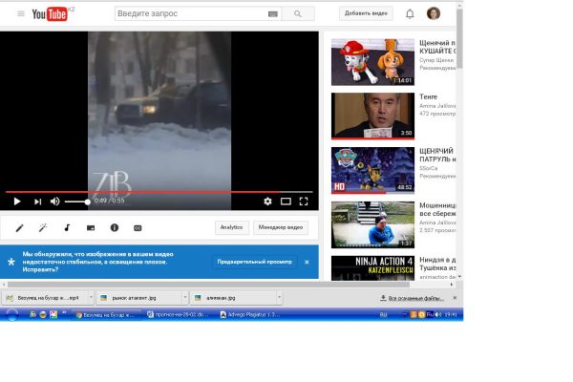The image size is (573, 382).
Task: Enter fullscreen mode in player
Action: (304, 202)
